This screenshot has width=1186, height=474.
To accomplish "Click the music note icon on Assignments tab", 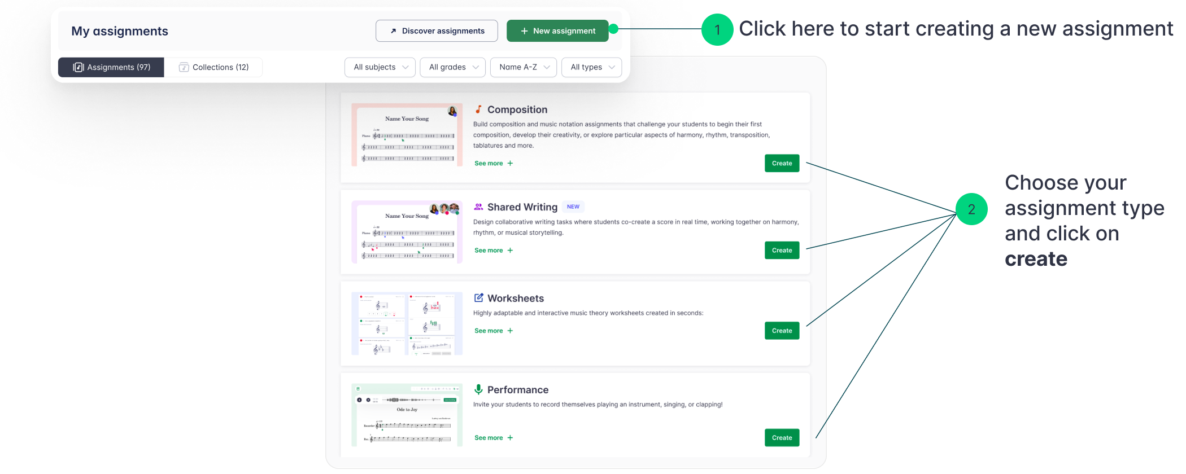I will pyautogui.click(x=77, y=67).
